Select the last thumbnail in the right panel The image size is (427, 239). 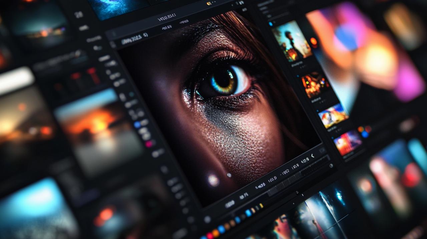click(x=347, y=142)
